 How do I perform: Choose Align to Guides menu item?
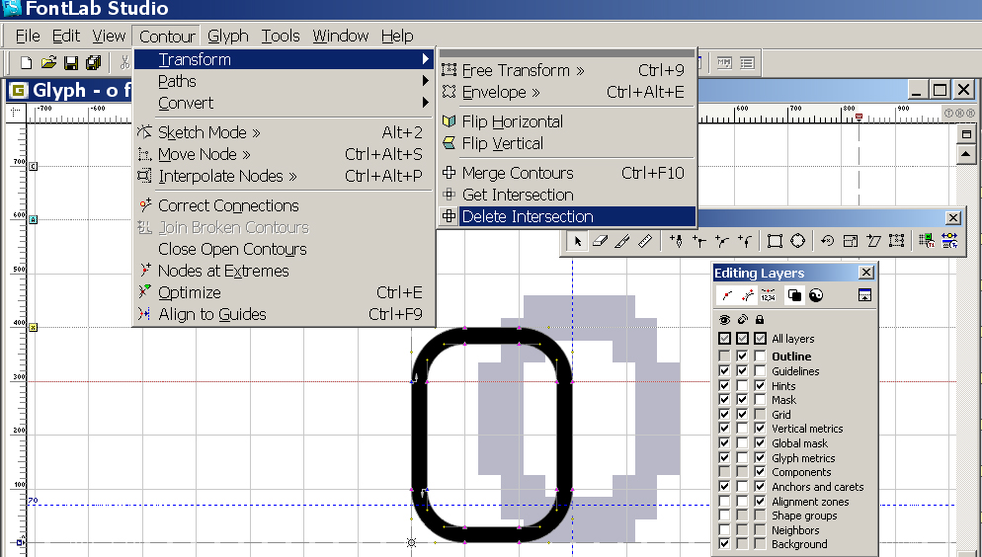click(284, 314)
